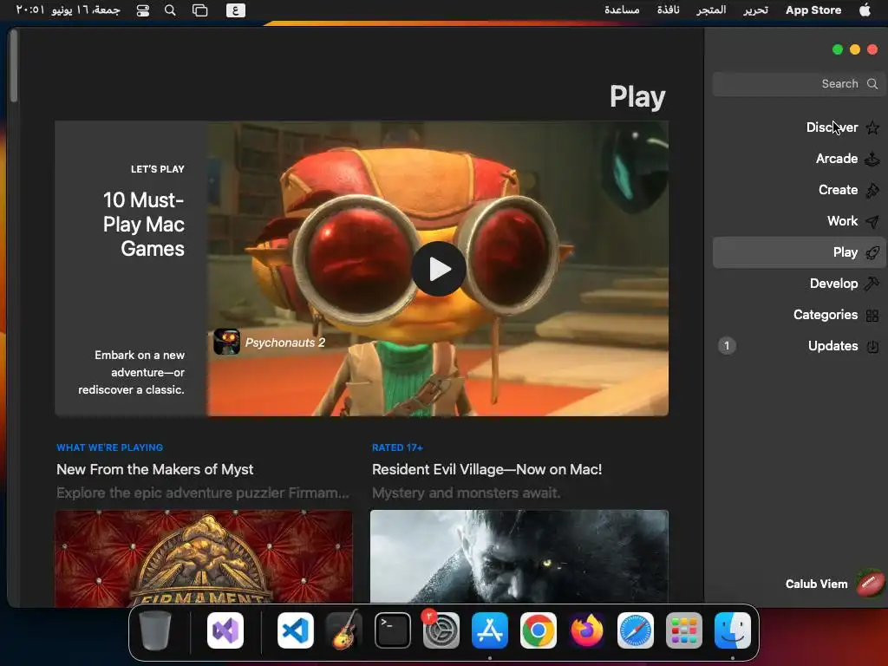Go to Arcade in the sidebar
888x666 pixels.
[x=799, y=159]
